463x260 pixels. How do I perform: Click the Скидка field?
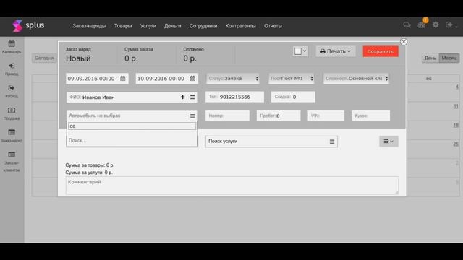tap(293, 97)
